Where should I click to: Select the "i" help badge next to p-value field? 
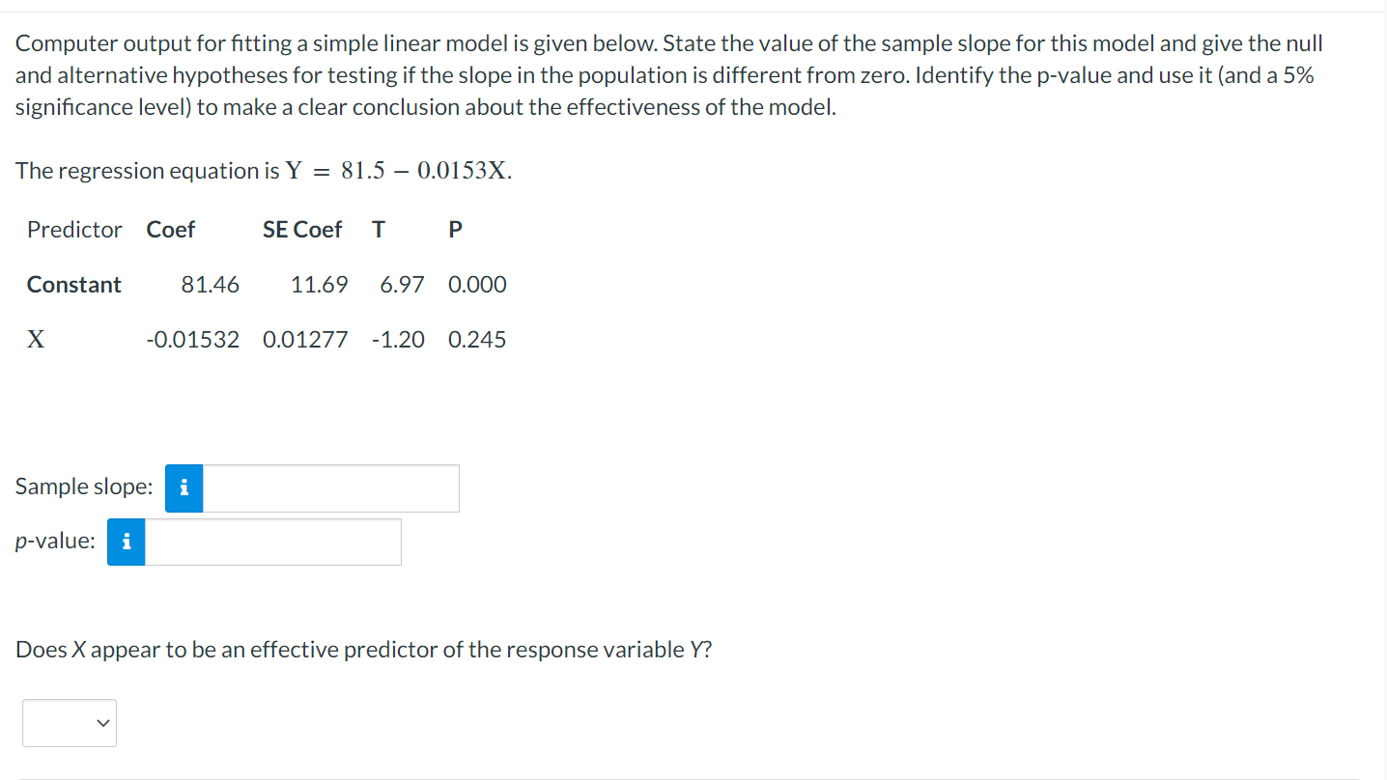[x=126, y=542]
